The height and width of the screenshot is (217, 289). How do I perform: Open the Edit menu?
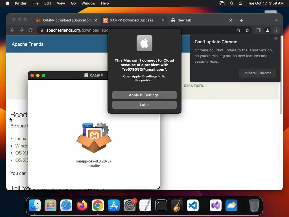click(x=47, y=3)
